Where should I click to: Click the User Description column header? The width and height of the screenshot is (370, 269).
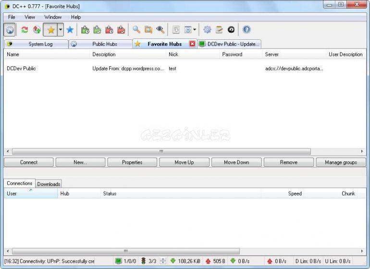[346, 54]
